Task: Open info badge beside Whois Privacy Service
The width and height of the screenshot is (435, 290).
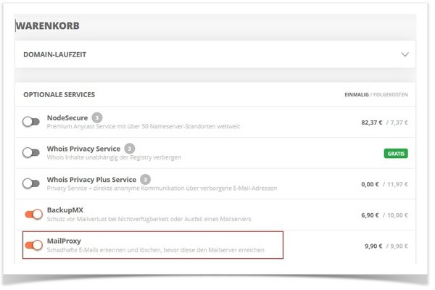Action: coord(129,149)
